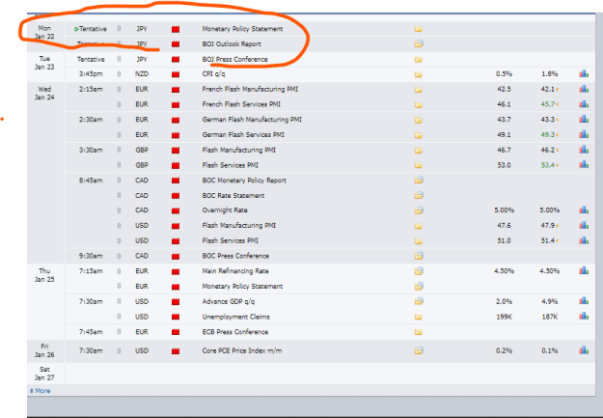Open detail folder for German Flash Services PMI
The image size is (603, 418).
[419, 135]
